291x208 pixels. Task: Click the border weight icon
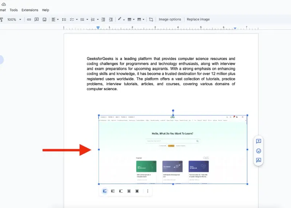[x=129, y=20]
